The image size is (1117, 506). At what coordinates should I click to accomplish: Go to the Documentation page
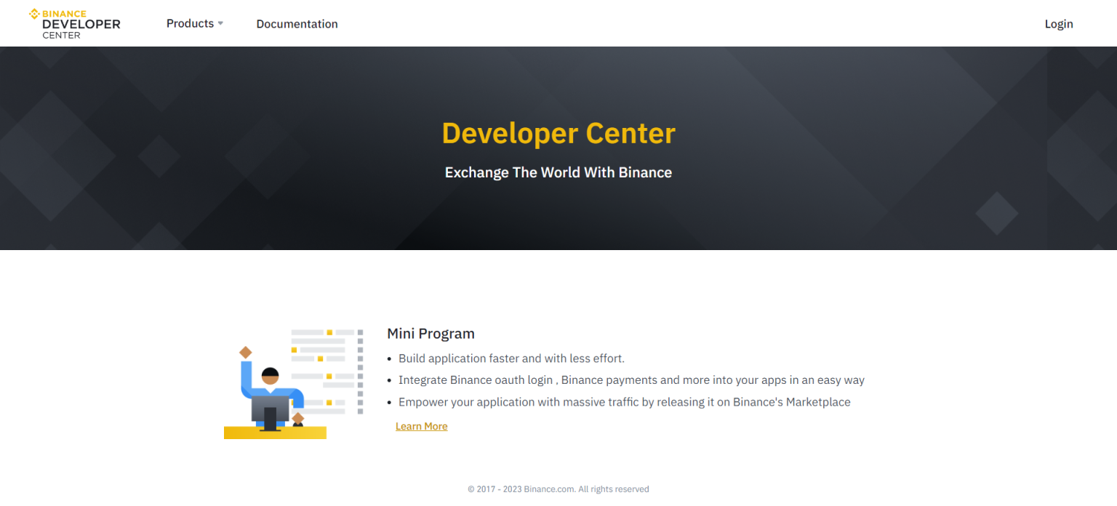297,24
